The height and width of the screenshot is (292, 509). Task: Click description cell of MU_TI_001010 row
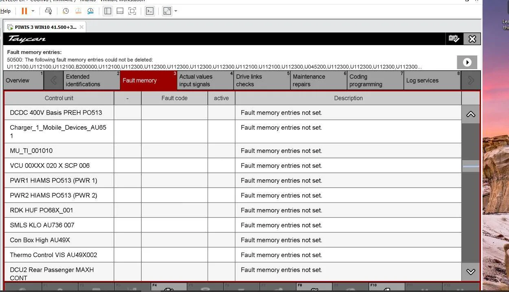348,151
